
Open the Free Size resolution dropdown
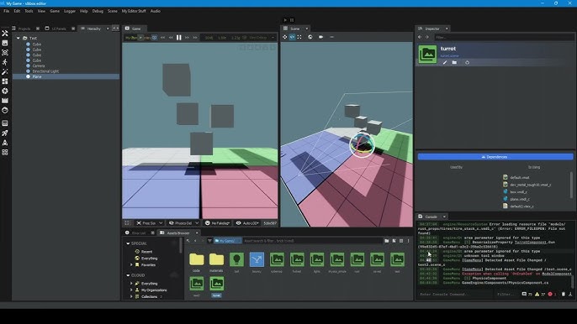(x=150, y=223)
